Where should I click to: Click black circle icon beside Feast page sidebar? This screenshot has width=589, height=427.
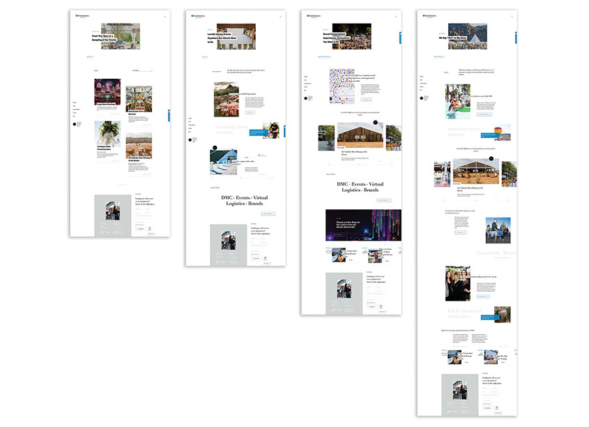pyautogui.click(x=75, y=124)
